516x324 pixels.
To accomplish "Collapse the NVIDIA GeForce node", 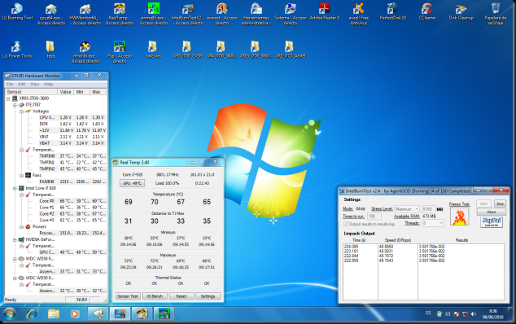I will click(15, 239).
